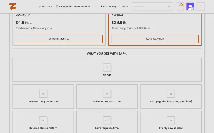The height and width of the screenshot is (133, 214).
Task: Click the Priority new content star icon
Action: coord(171,120)
